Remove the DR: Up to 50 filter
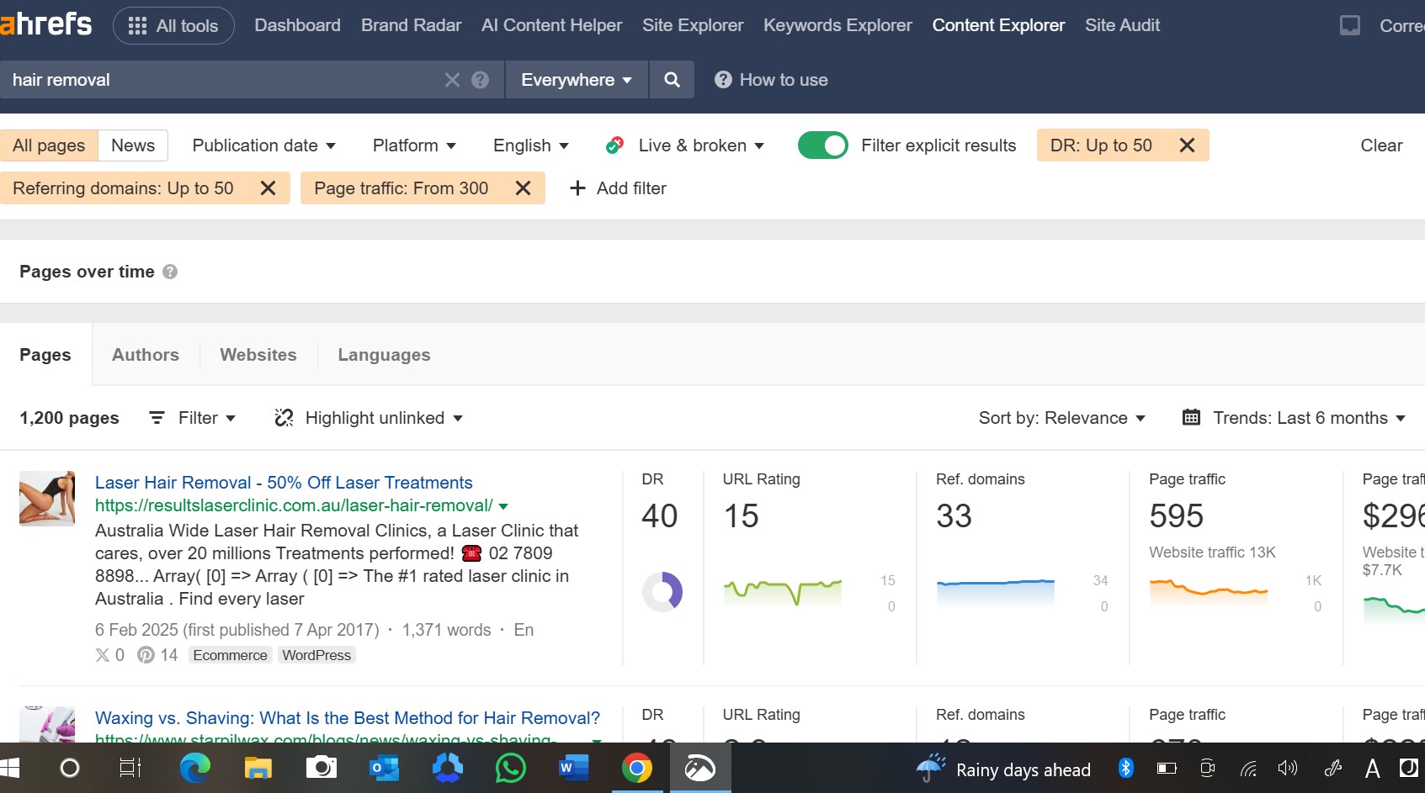Screen dimensions: 1425x793 coord(1187,145)
